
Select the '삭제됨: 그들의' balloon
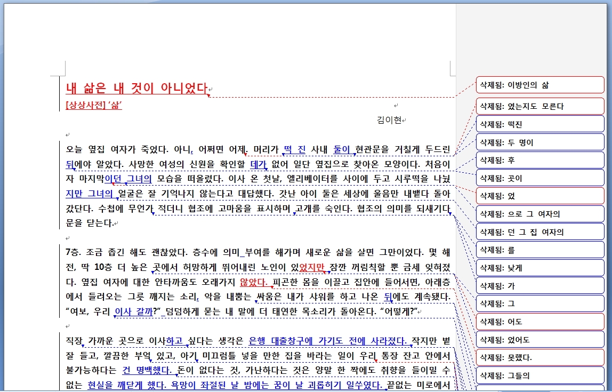539,375
